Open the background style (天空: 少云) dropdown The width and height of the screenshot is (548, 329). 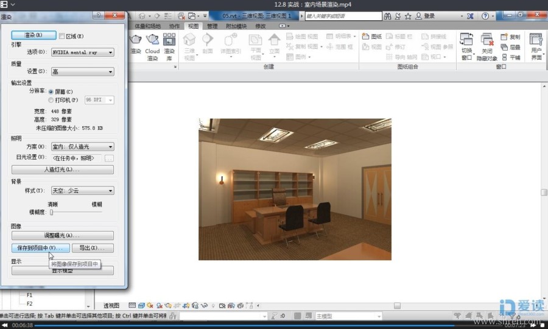(x=82, y=191)
